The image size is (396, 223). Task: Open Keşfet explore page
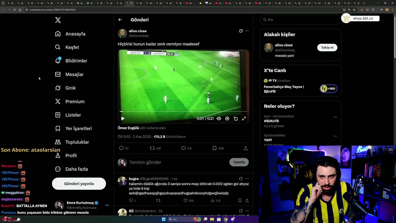pos(67,47)
